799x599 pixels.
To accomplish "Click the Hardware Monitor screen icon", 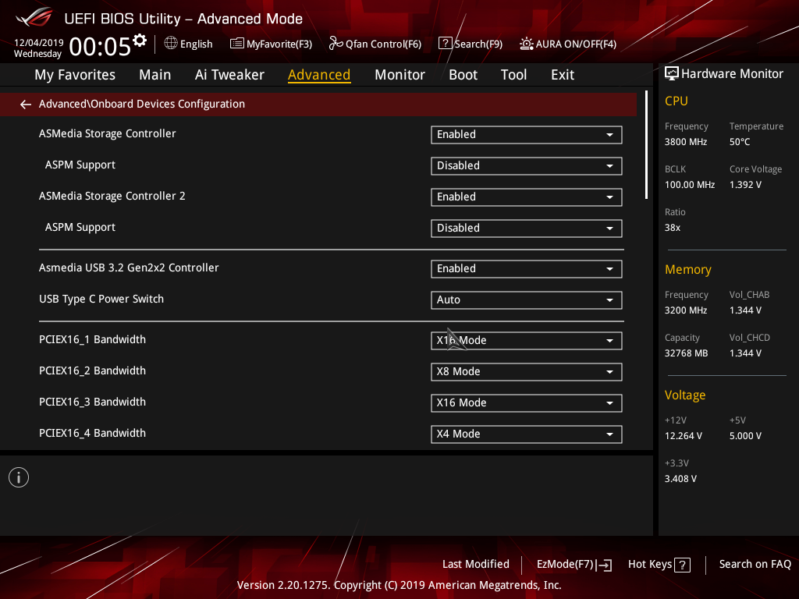I will [x=672, y=73].
